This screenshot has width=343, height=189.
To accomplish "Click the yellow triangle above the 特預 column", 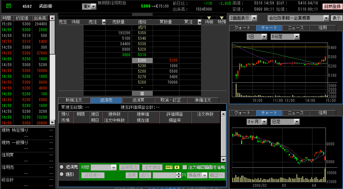I will [222, 17].
